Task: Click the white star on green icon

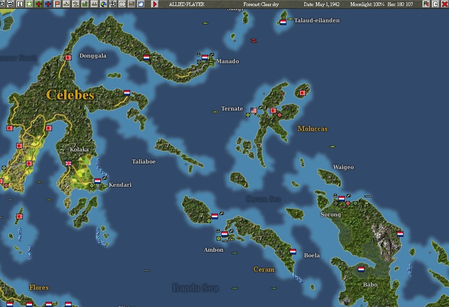Action: click(x=29, y=4)
